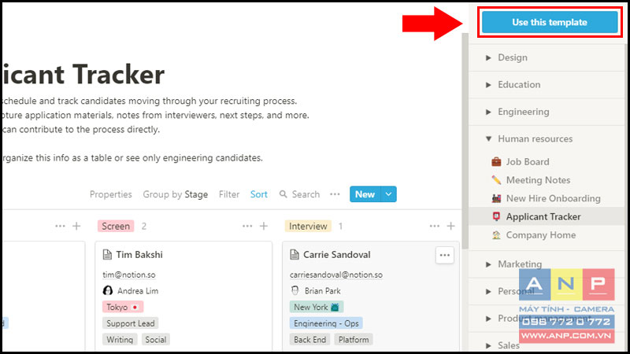Expand the Personal category

pyautogui.click(x=488, y=291)
